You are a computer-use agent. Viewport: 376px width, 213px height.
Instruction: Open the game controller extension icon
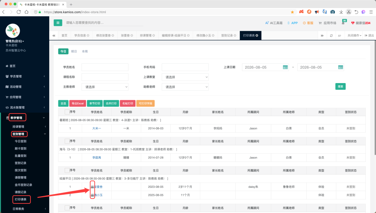pyautogui.click(x=301, y=12)
